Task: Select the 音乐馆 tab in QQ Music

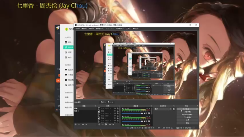Action: [68, 47]
